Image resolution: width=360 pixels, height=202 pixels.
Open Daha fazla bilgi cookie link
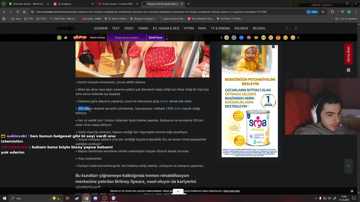(231, 191)
